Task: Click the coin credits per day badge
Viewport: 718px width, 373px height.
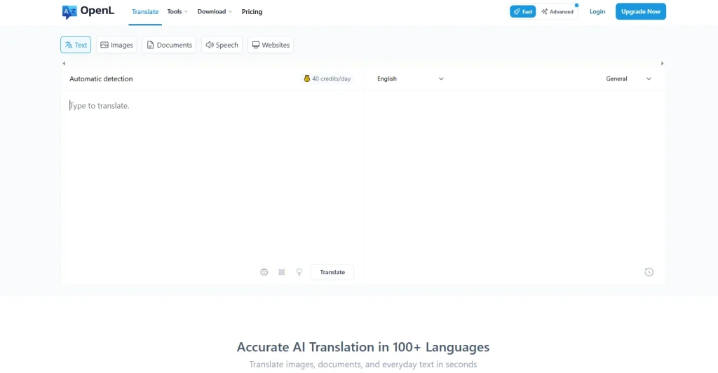Action: click(x=327, y=79)
